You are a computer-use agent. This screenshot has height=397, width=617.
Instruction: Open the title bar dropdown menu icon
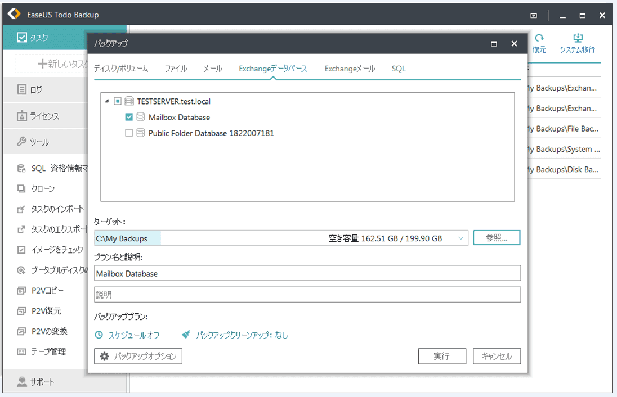tap(534, 15)
